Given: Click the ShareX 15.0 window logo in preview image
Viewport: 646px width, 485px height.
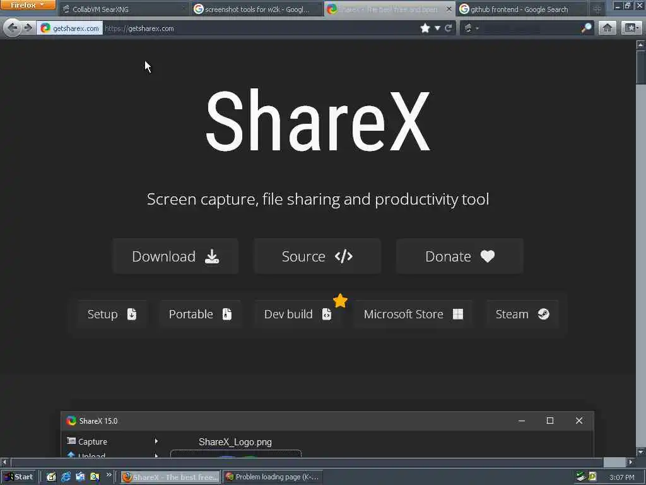Looking at the screenshot, I should [x=71, y=421].
